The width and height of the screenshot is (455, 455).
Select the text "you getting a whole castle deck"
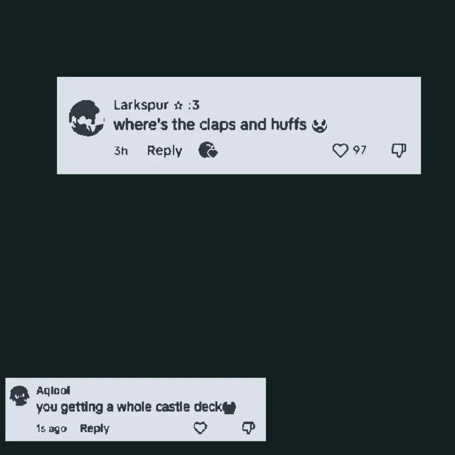click(x=129, y=407)
